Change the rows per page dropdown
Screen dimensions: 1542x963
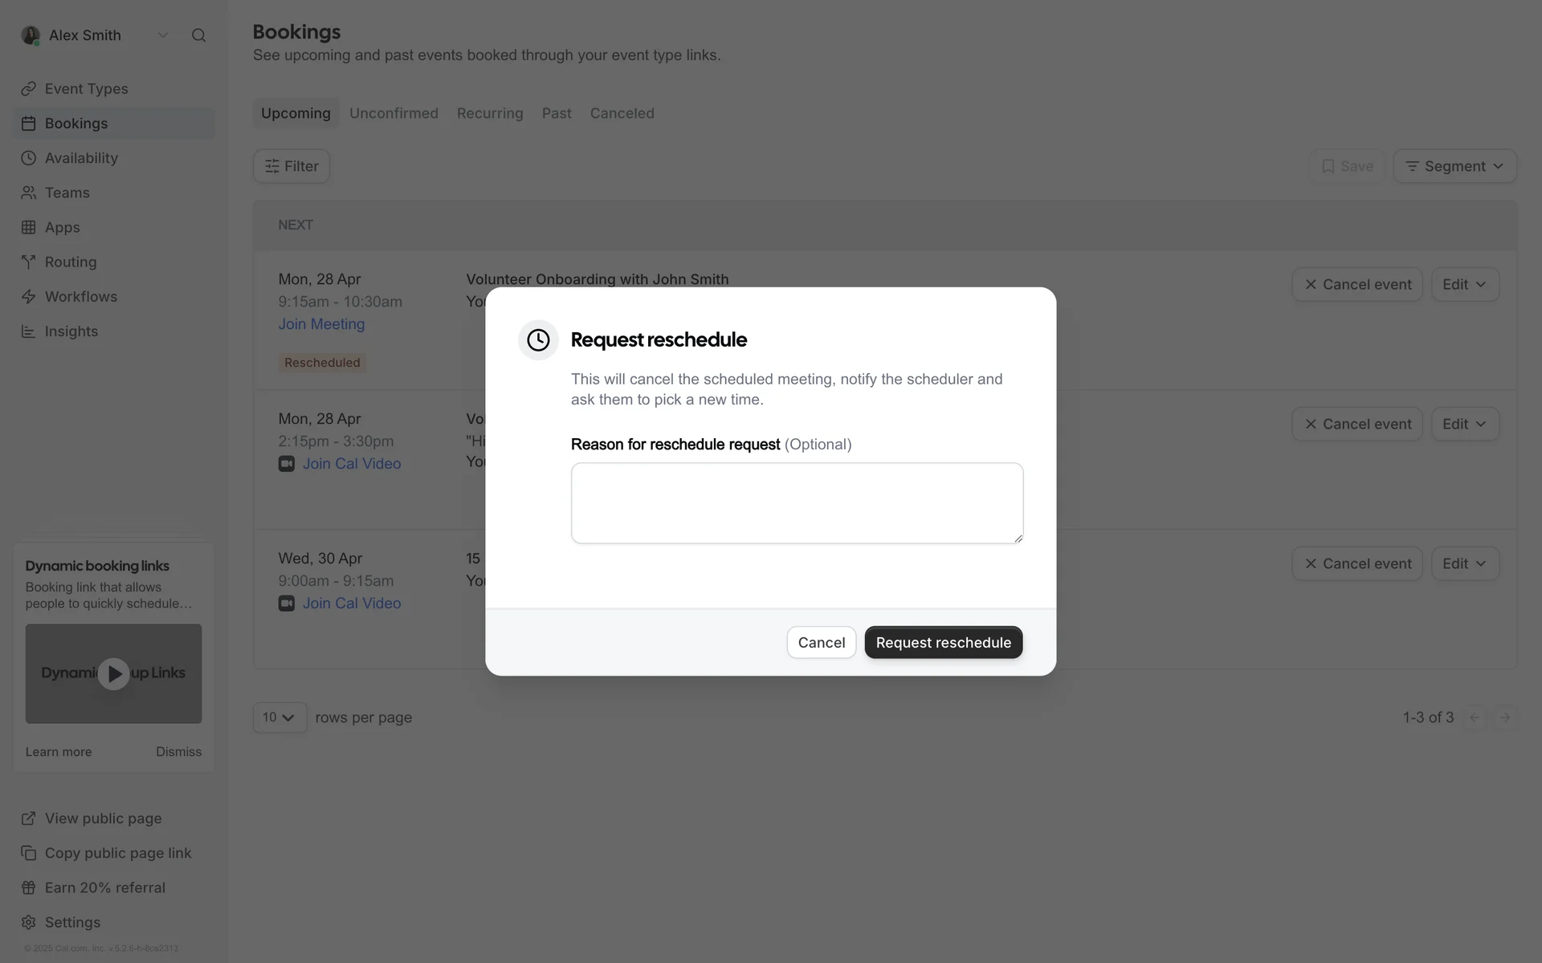point(279,717)
